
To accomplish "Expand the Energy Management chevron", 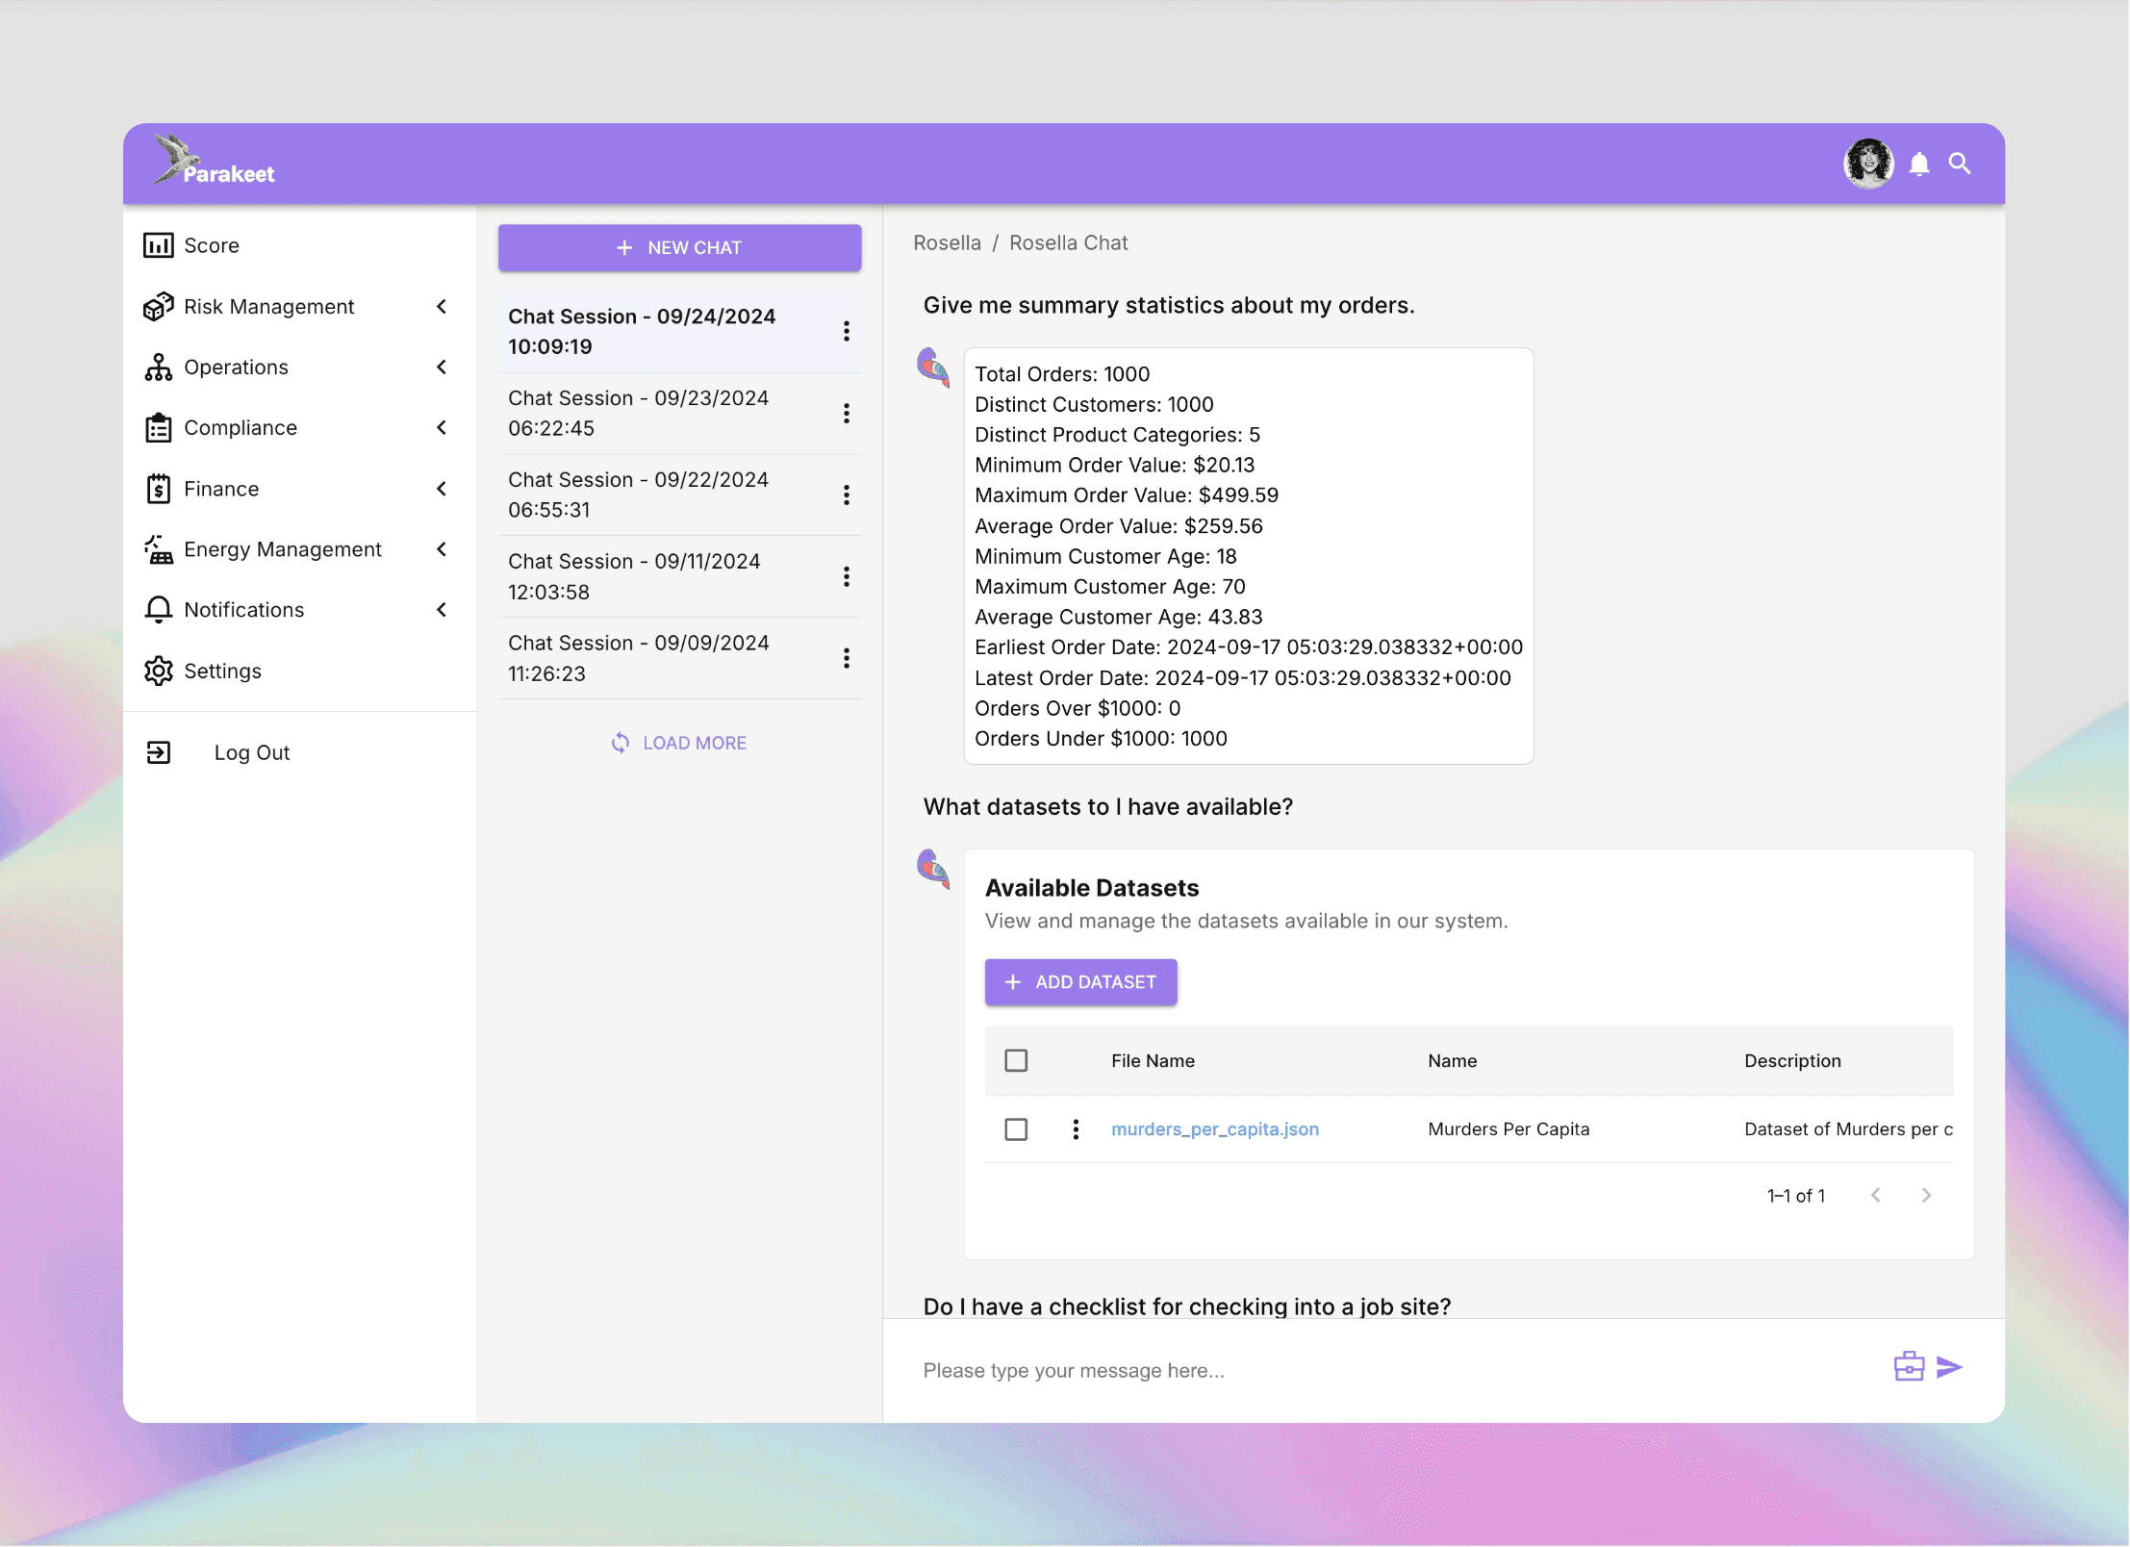I will [x=442, y=549].
